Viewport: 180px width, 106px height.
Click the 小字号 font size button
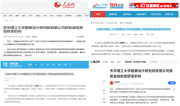point(81,37)
